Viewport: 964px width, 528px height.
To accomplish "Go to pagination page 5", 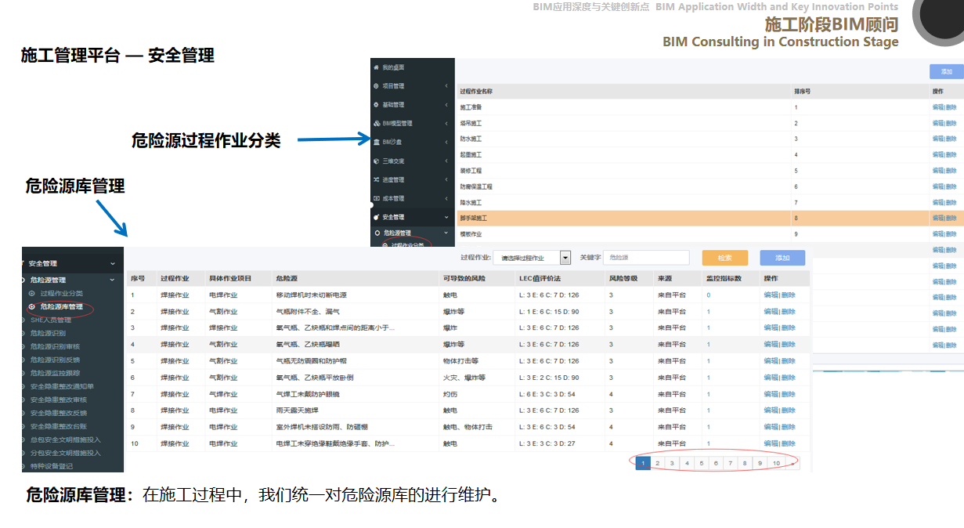I will tap(702, 463).
